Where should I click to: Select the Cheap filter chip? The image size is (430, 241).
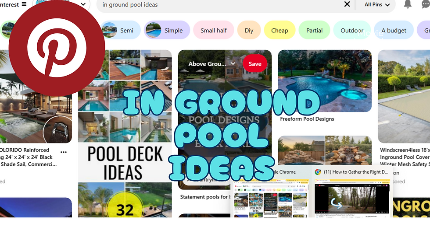tap(279, 30)
